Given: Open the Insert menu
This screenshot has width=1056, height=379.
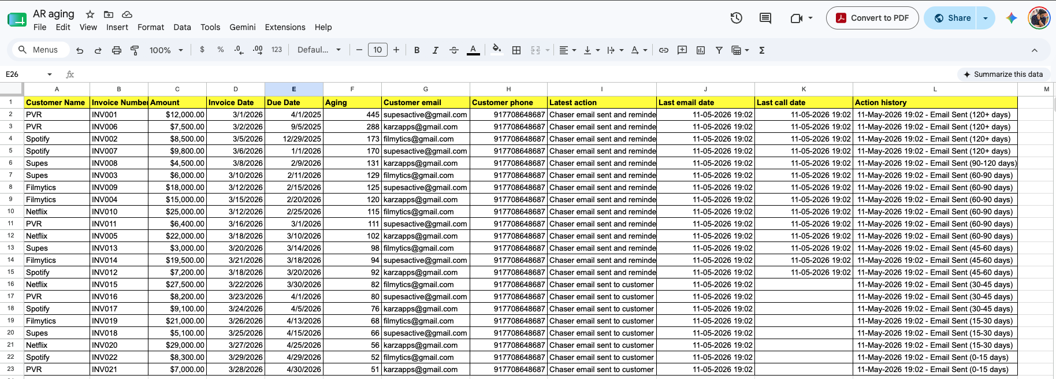Looking at the screenshot, I should pos(117,27).
